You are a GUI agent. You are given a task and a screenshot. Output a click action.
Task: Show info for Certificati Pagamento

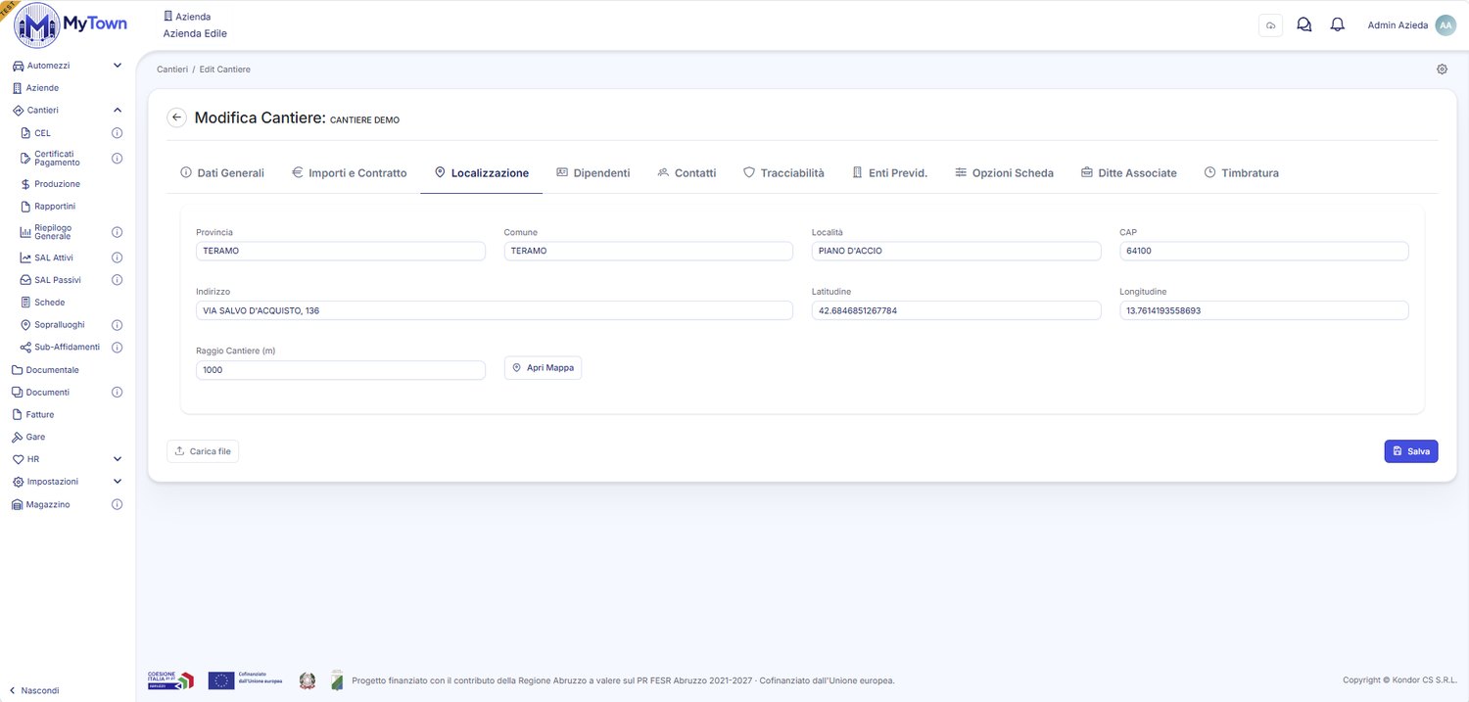click(117, 158)
